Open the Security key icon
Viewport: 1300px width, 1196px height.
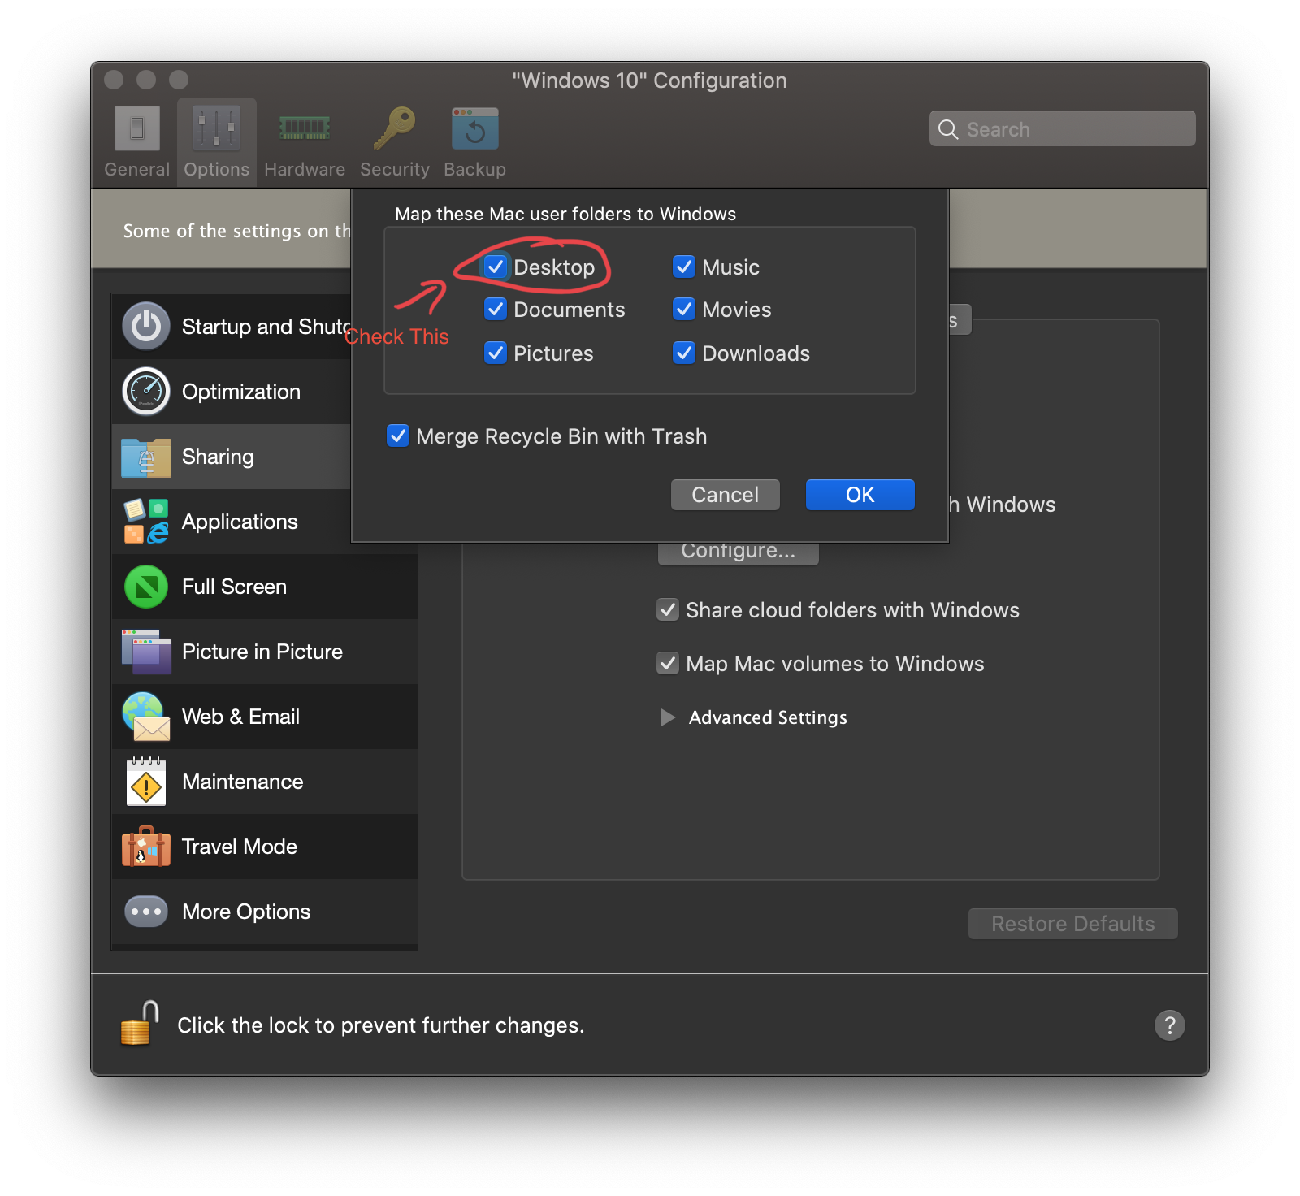[394, 128]
